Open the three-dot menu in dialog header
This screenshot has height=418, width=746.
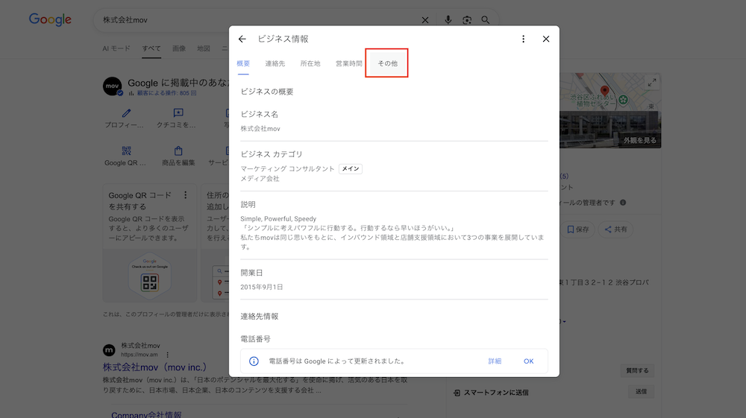523,39
